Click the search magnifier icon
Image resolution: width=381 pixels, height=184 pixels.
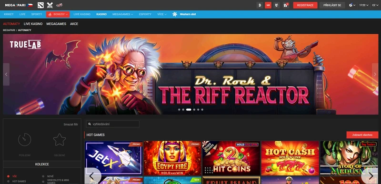point(90,124)
